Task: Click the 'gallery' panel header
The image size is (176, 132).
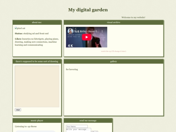Action: 113,61
